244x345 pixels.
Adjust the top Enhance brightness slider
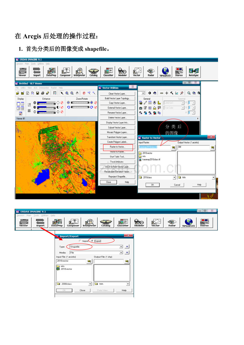point(46,103)
